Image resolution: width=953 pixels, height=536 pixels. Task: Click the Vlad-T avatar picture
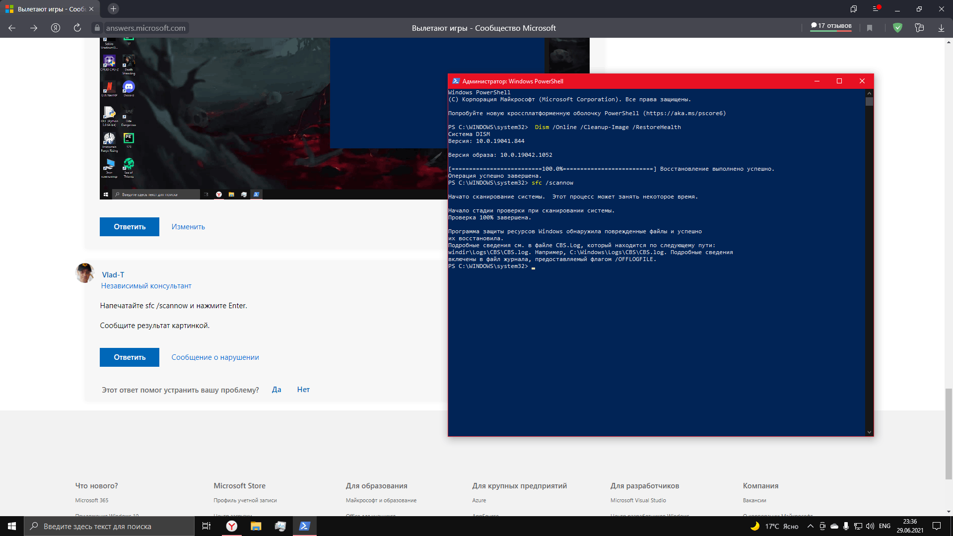pos(85,273)
